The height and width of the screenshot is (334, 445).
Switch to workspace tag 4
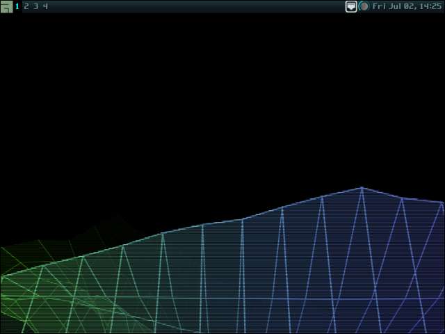click(45, 6)
